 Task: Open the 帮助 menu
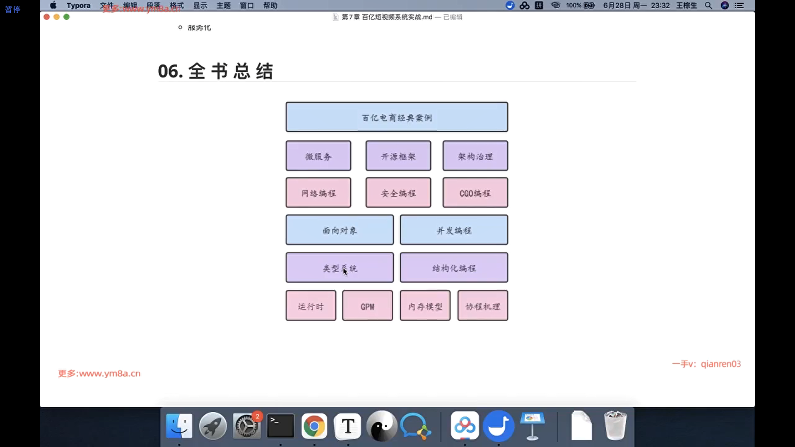[270, 5]
